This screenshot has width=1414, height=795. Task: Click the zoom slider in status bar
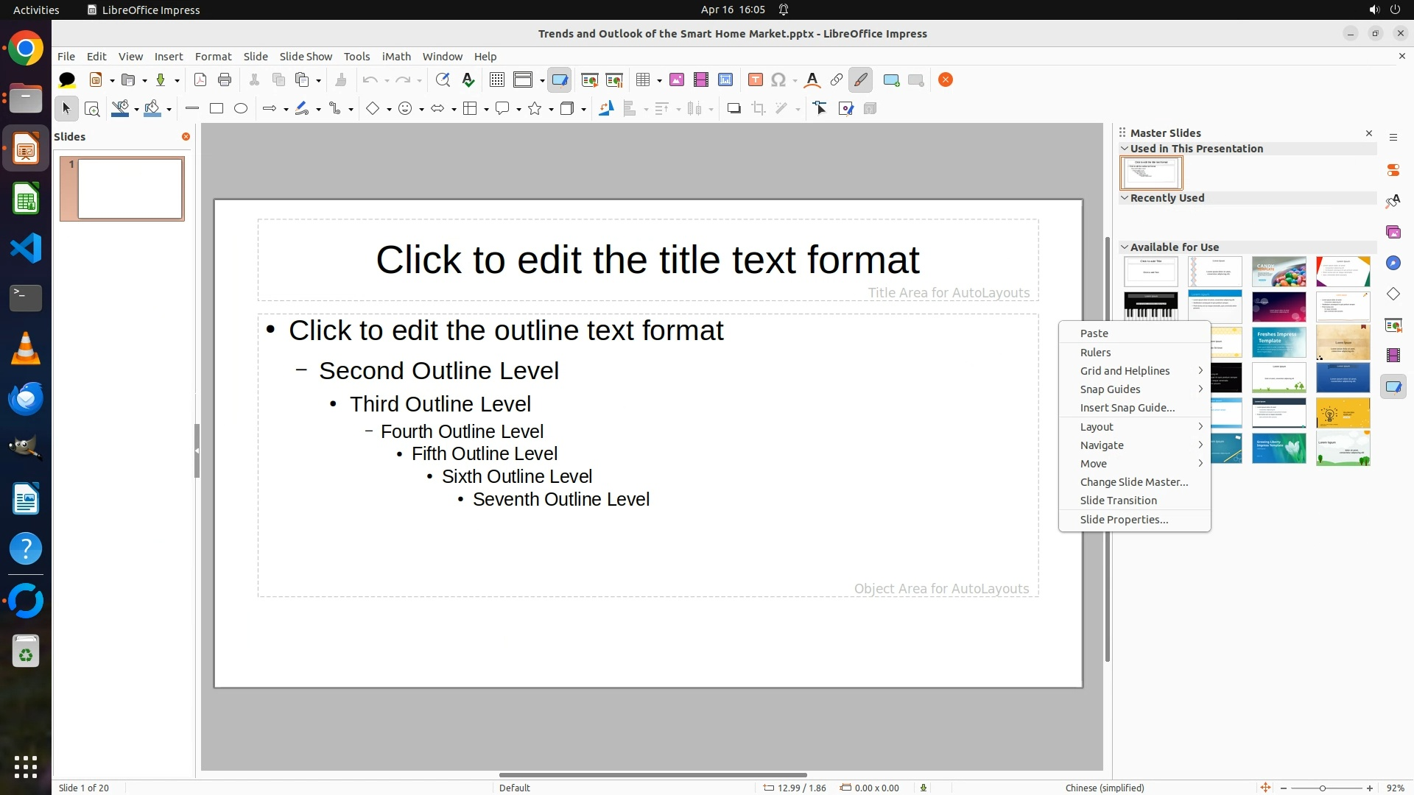1323,788
